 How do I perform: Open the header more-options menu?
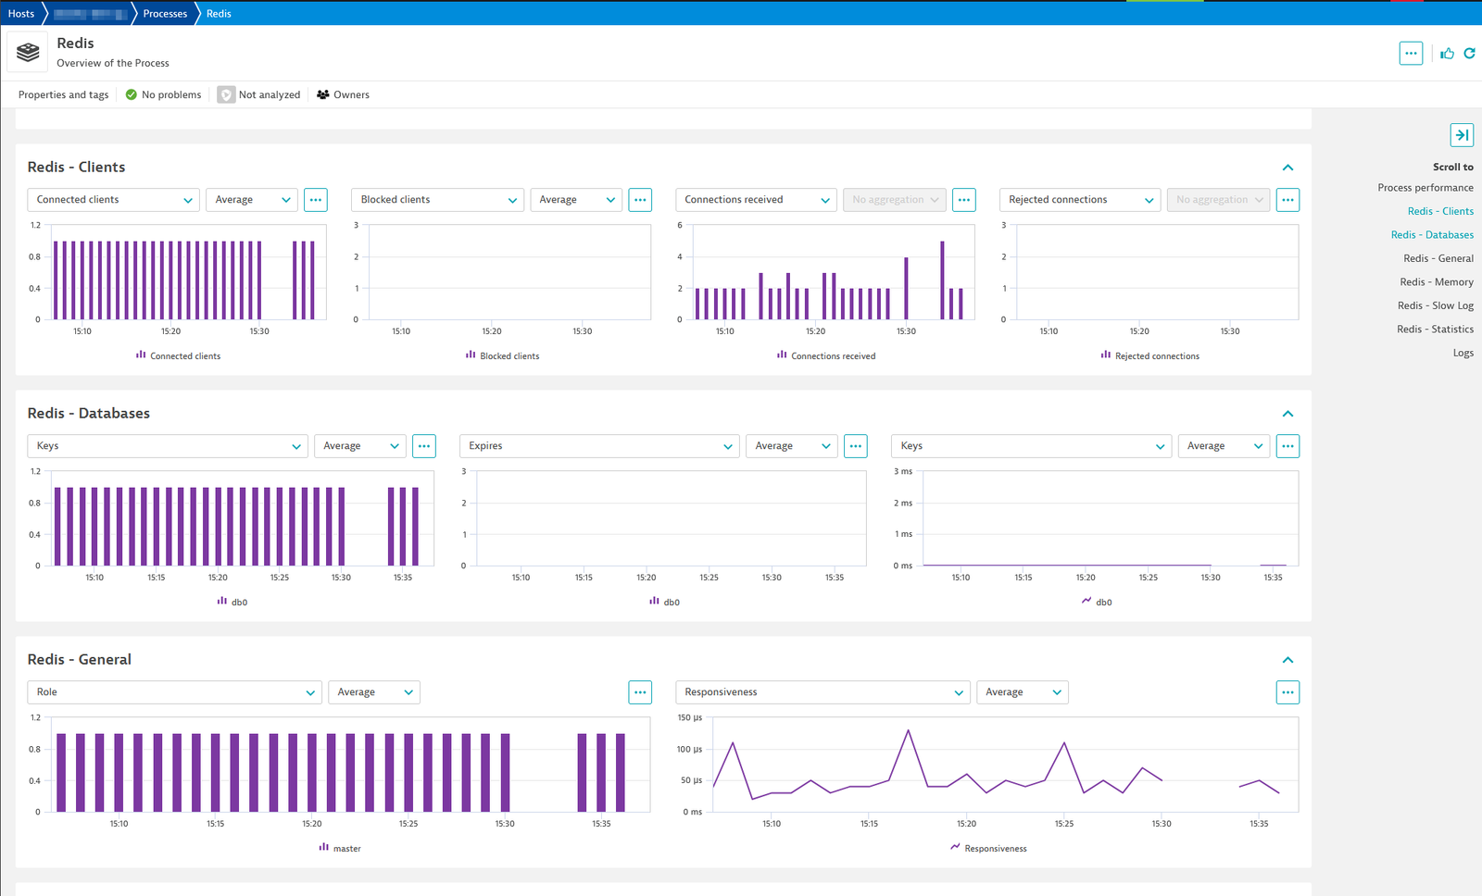click(x=1411, y=54)
